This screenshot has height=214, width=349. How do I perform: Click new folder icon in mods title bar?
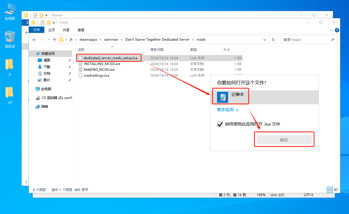pos(49,22)
